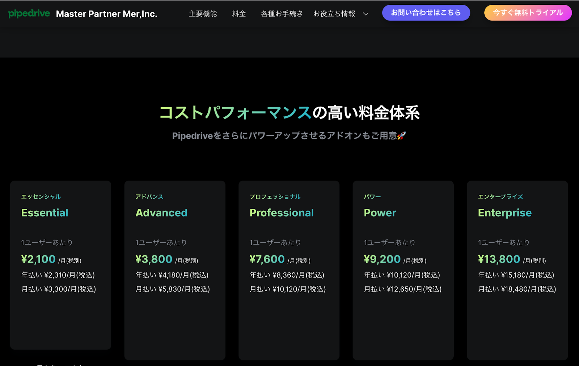The width and height of the screenshot is (579, 366).
Task: Select the Enterprise plan heading
Action: [x=505, y=213]
